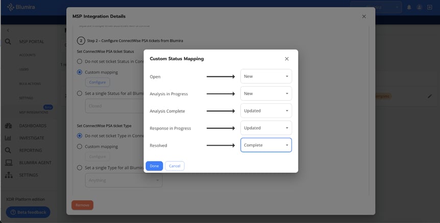Click the Blumira Agent laptop icon
This screenshot has width=440, height=223.
pyautogui.click(x=8, y=163)
